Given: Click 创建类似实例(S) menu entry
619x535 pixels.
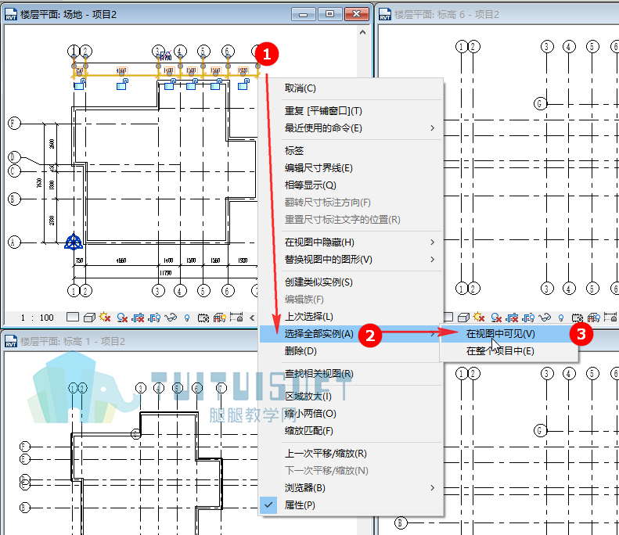Looking at the screenshot, I should point(351,282).
